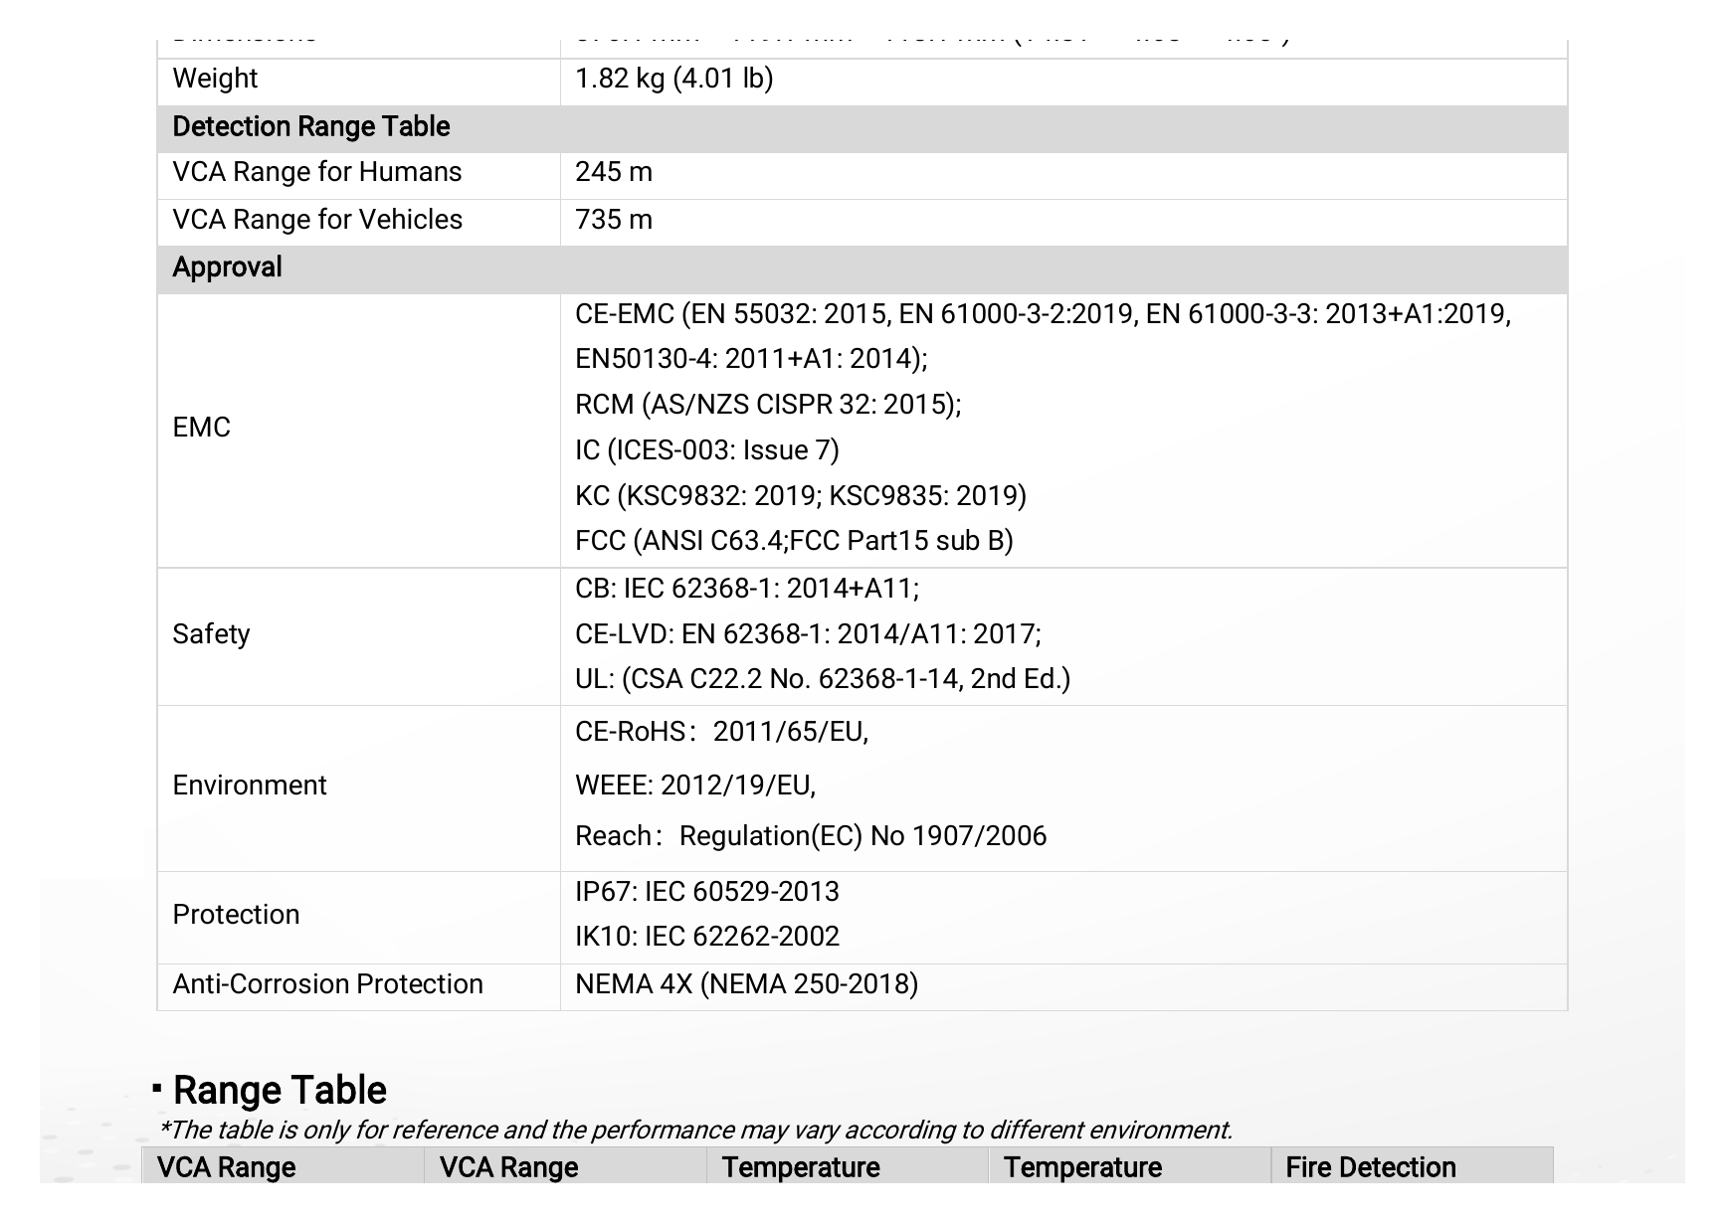This screenshot has width=1725, height=1223.
Task: Select the Protection row label
Action: [x=236, y=915]
